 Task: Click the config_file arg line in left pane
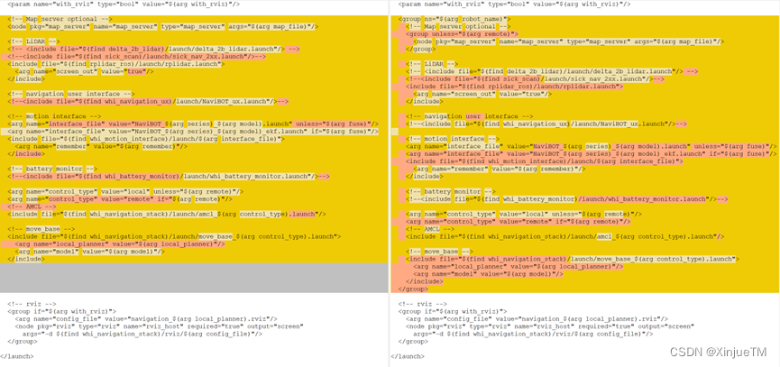coord(146,319)
